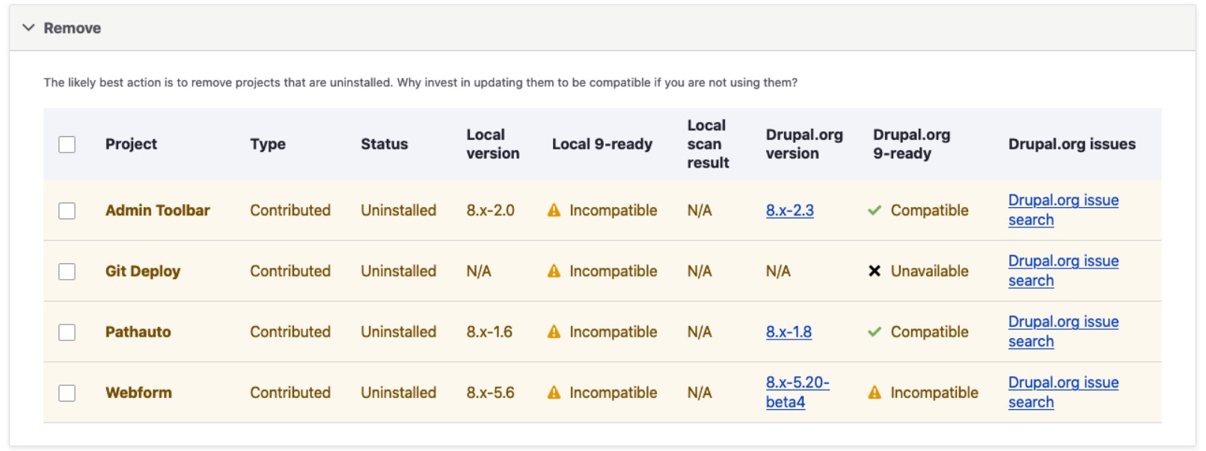Click the 8.x-5.6 local version cell
The width and height of the screenshot is (1206, 451).
point(490,392)
